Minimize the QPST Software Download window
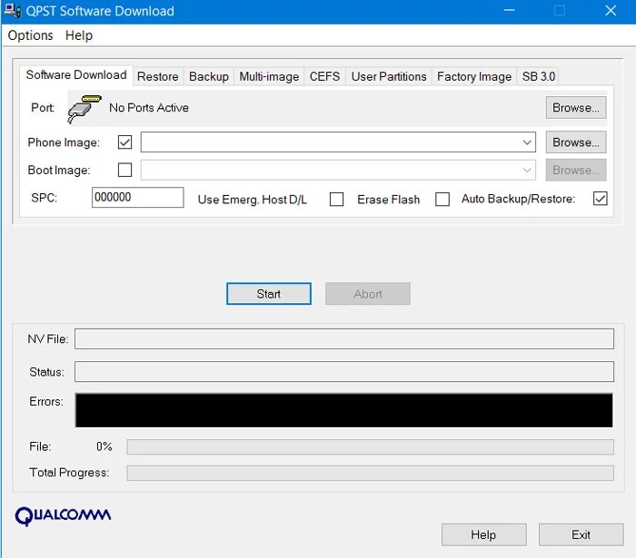636x558 pixels. 509,11
